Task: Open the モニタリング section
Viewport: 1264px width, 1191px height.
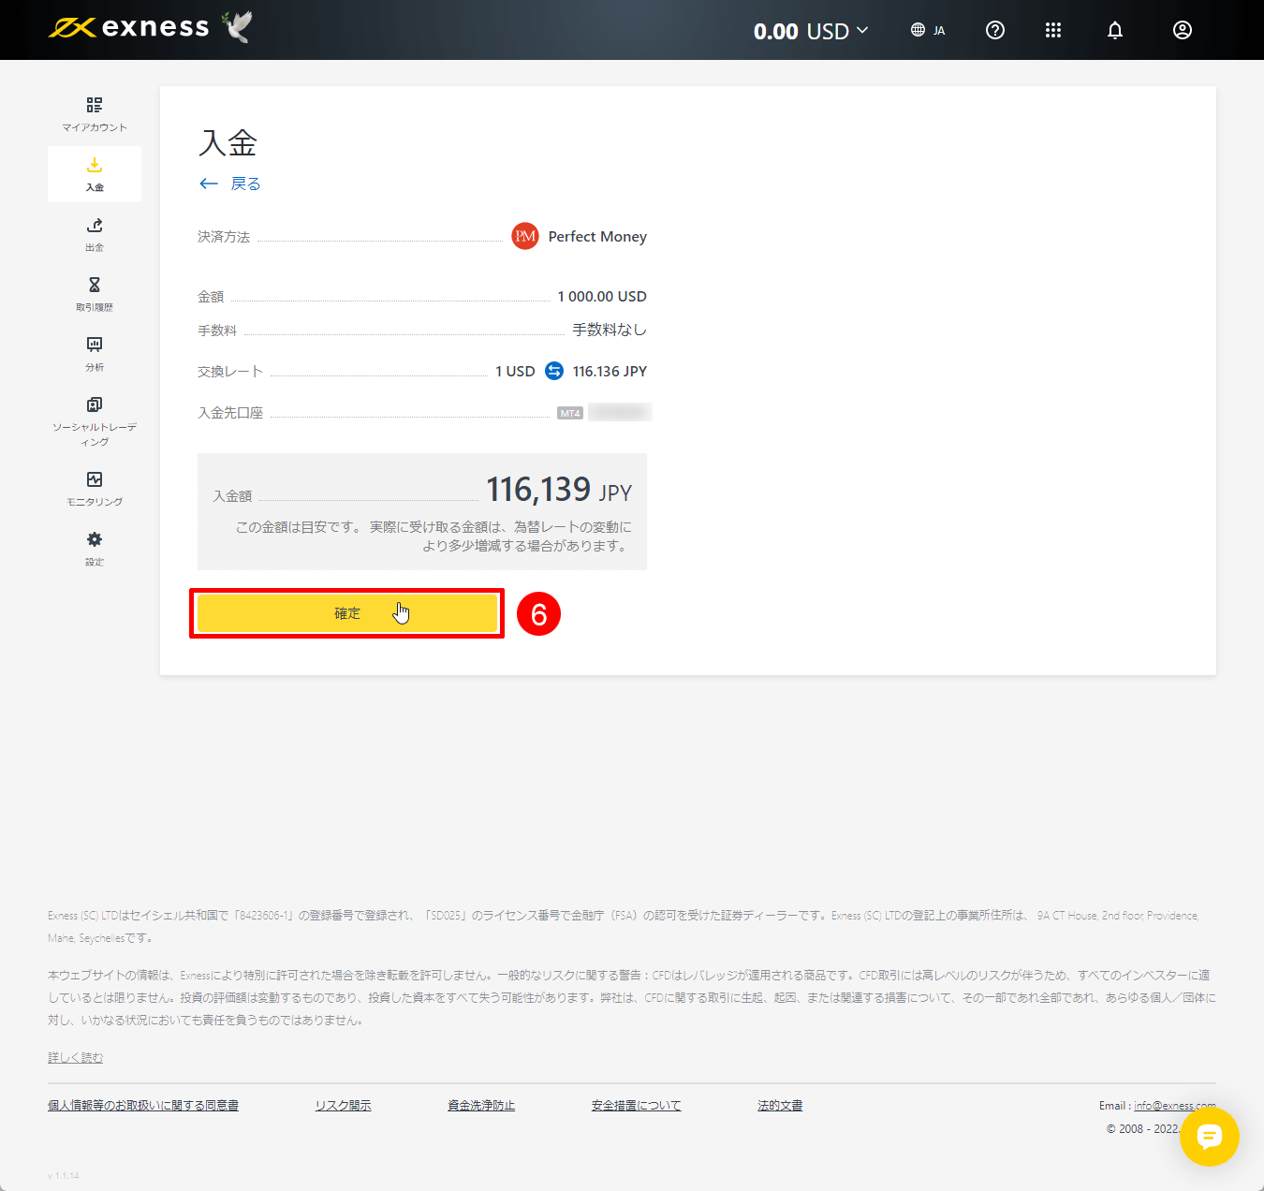Action: (94, 487)
